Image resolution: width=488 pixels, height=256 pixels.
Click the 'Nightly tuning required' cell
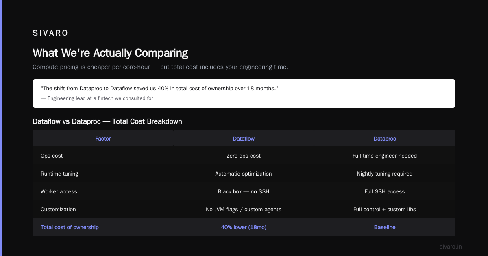coord(385,174)
